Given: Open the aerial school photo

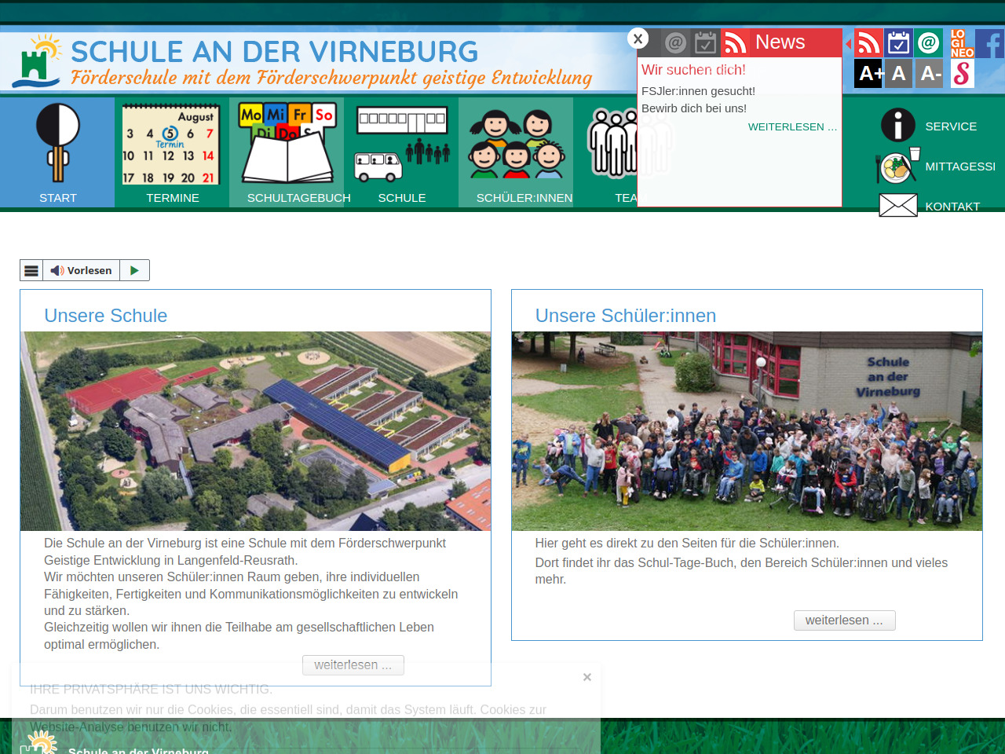Looking at the screenshot, I should pyautogui.click(x=255, y=430).
